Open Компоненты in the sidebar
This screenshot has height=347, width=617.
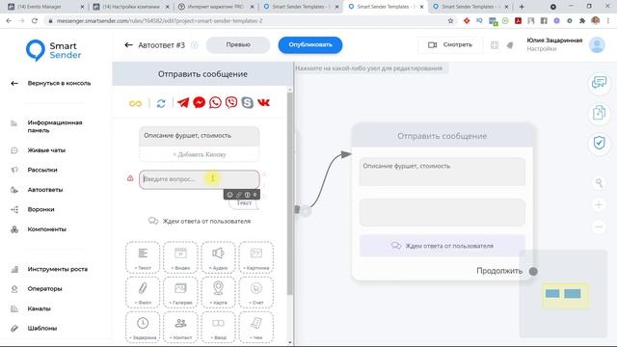(46, 229)
